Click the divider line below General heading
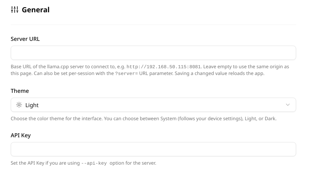This screenshot has height=171, width=333. pos(153,25)
